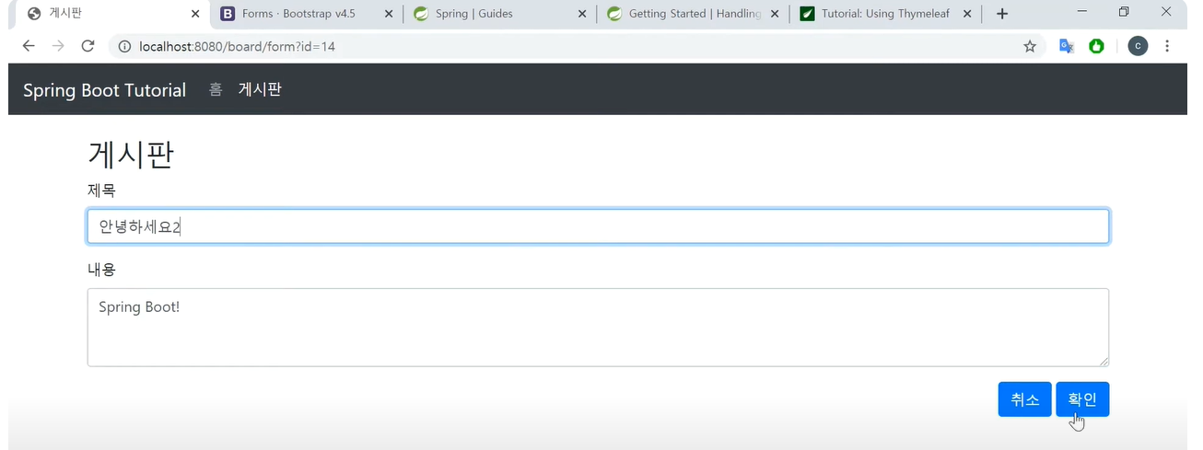Click the Spring Boot Tutorial brand link
Viewport: 1203px width, 450px height.
pos(104,90)
